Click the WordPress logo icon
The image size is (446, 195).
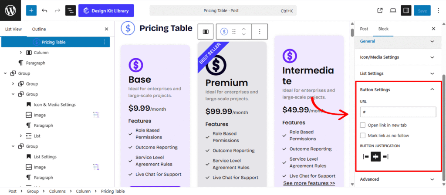pyautogui.click(x=10, y=10)
